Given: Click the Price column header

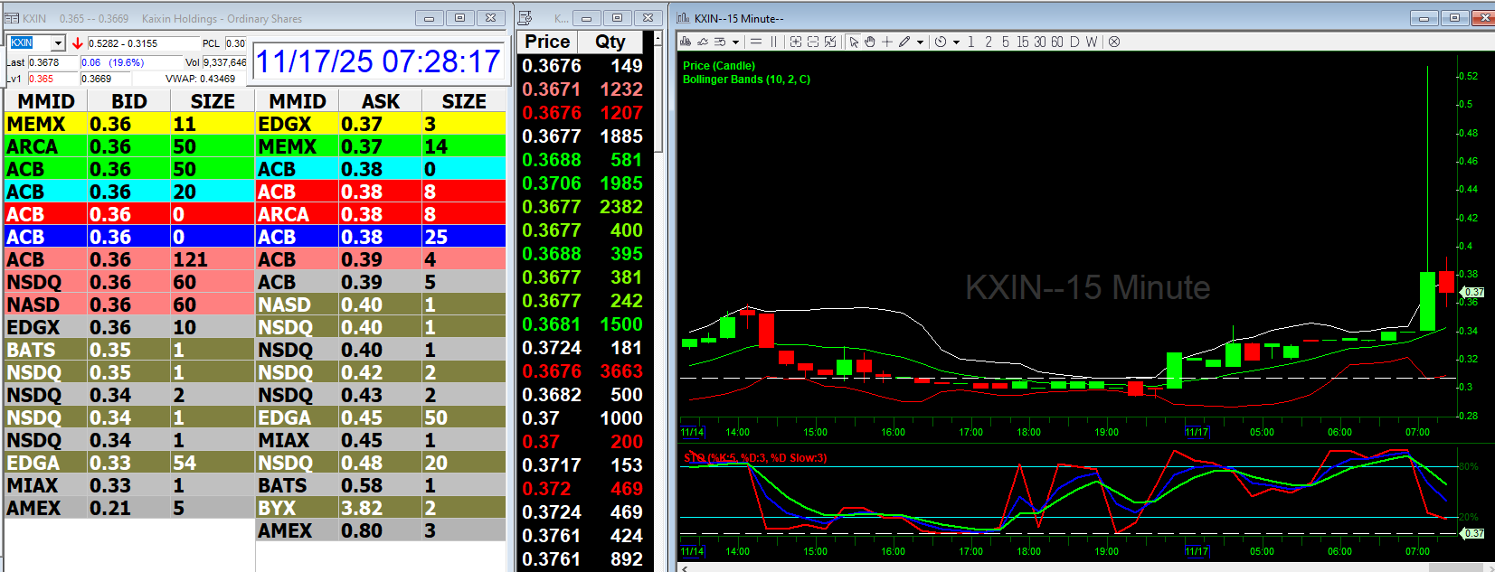Looking at the screenshot, I should pos(547,42).
